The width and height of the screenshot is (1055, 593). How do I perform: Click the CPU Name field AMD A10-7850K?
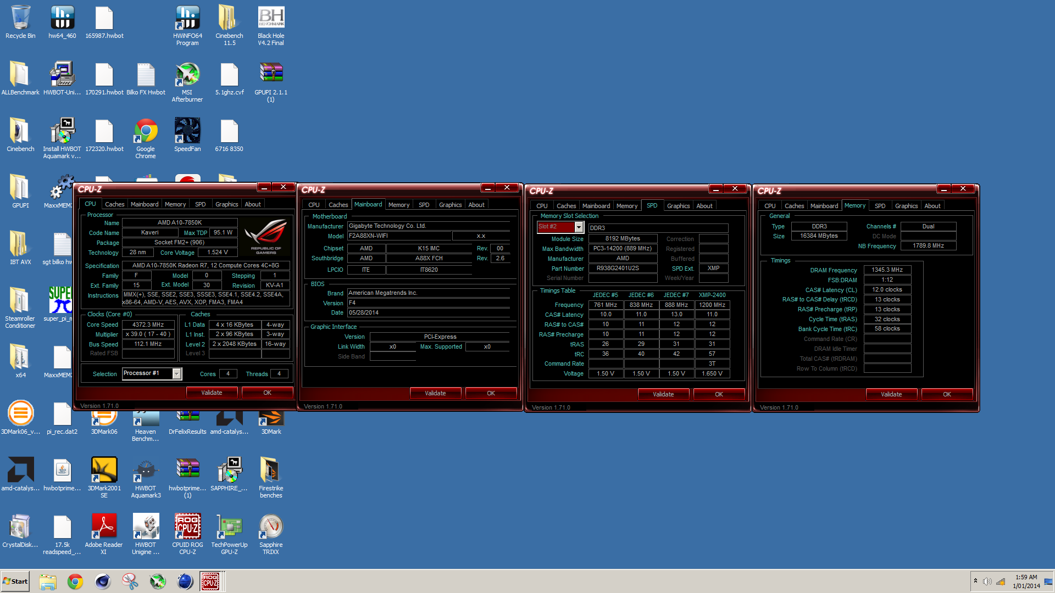(x=180, y=222)
